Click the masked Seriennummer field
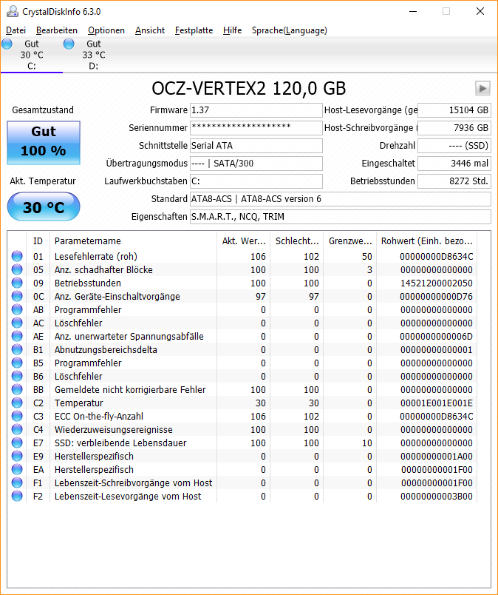The height and width of the screenshot is (595, 498). (256, 128)
